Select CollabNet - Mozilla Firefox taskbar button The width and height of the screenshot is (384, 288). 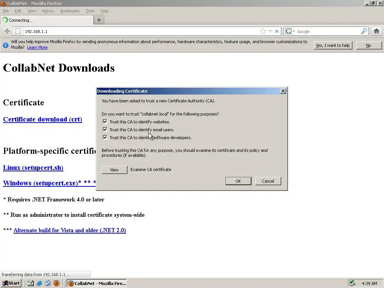point(97,283)
